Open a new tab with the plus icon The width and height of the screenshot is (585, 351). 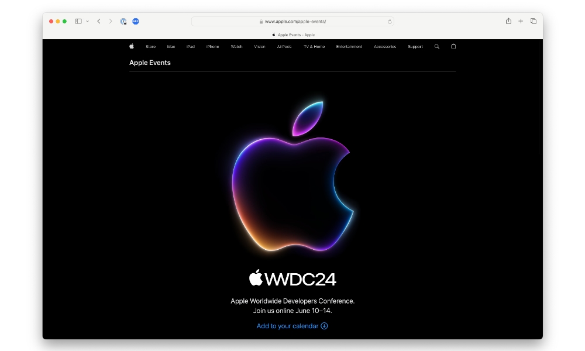click(x=521, y=21)
